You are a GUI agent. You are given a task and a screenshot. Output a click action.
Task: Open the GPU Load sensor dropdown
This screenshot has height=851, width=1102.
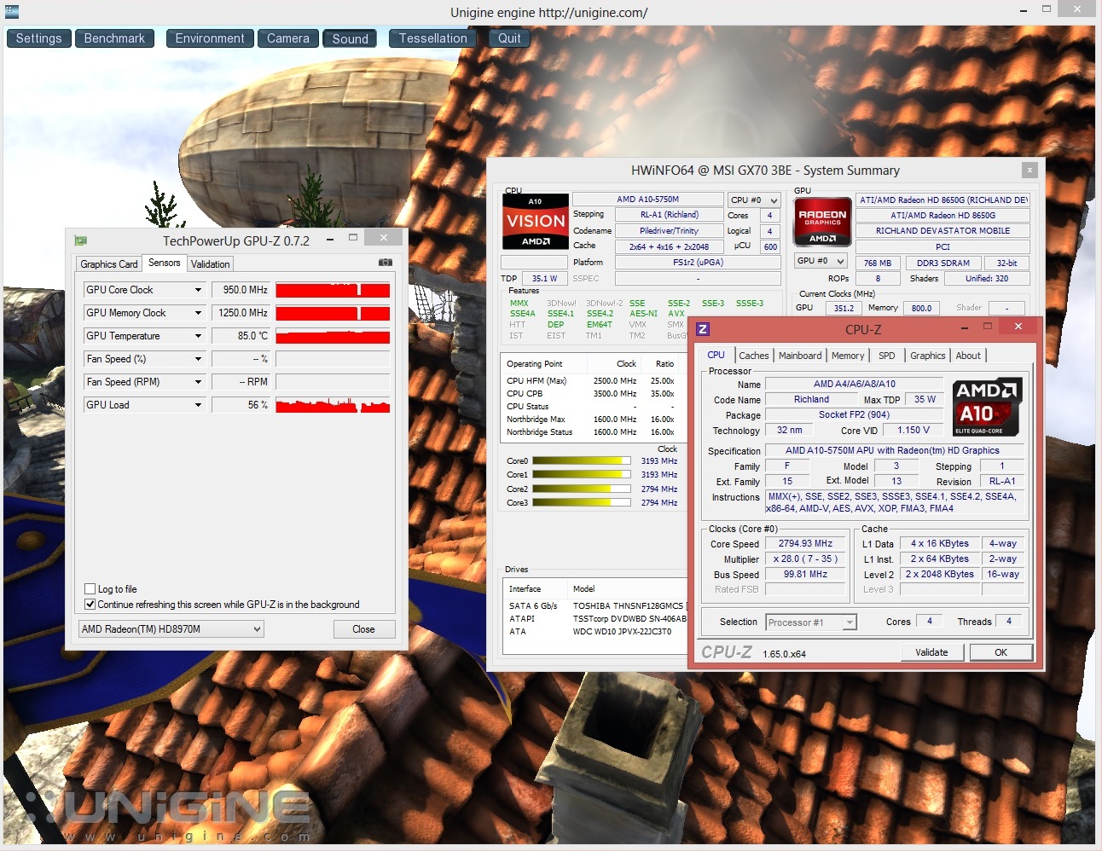pyautogui.click(x=198, y=405)
